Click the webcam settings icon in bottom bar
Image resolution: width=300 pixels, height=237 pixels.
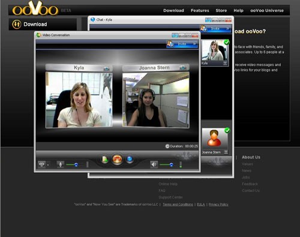coord(41,164)
